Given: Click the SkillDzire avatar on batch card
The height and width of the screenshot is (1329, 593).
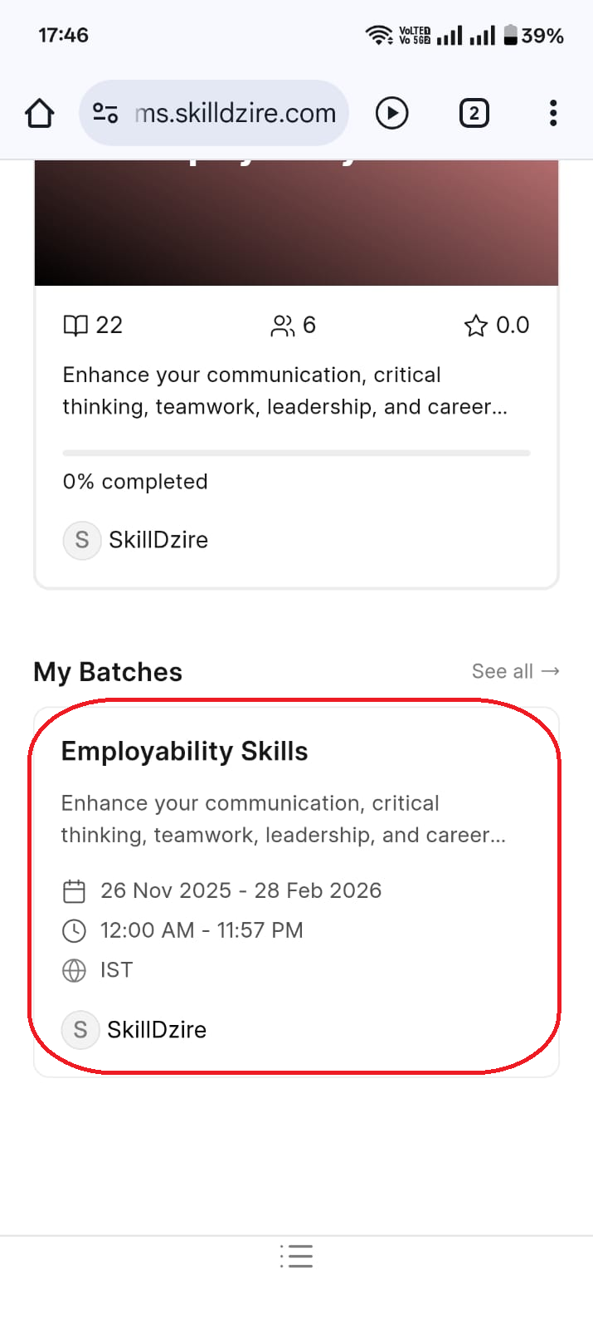Looking at the screenshot, I should (80, 1030).
